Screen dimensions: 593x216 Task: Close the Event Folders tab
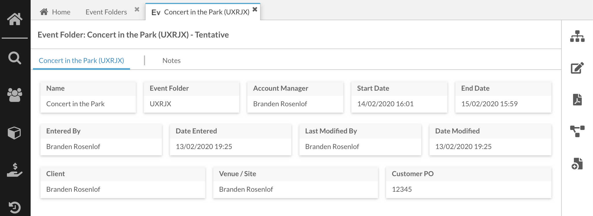coord(137,9)
